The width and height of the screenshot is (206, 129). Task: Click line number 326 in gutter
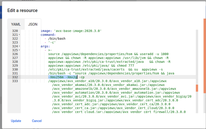click(15, 54)
